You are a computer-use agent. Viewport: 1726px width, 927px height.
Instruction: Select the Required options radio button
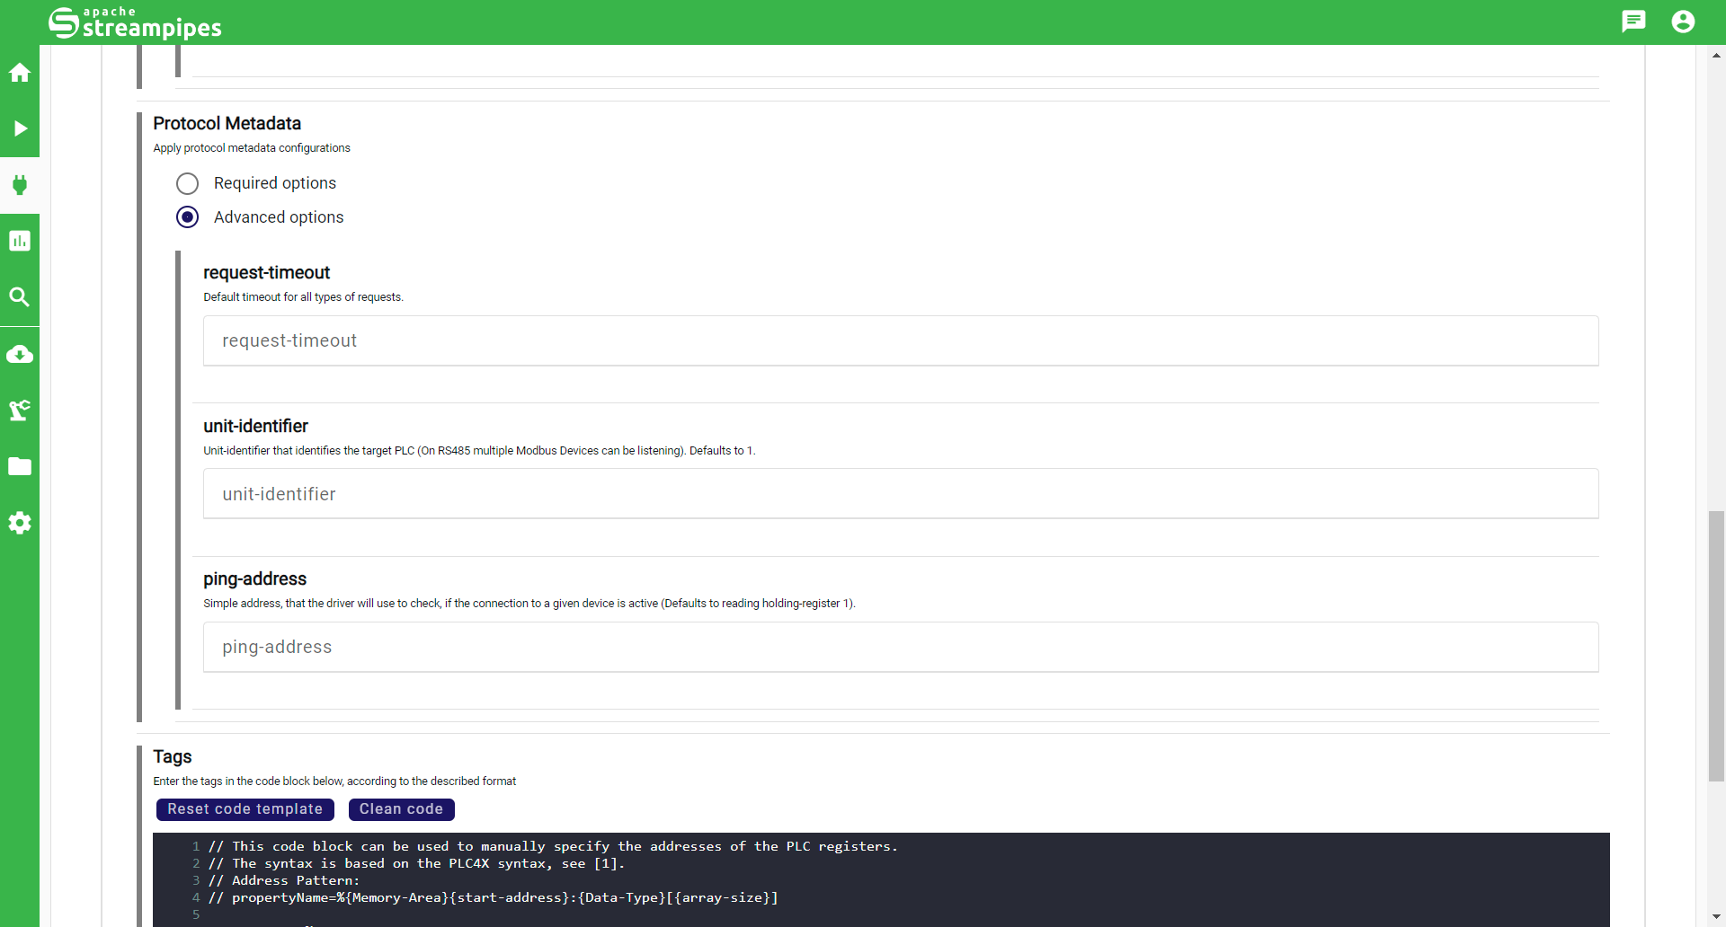pyautogui.click(x=187, y=183)
